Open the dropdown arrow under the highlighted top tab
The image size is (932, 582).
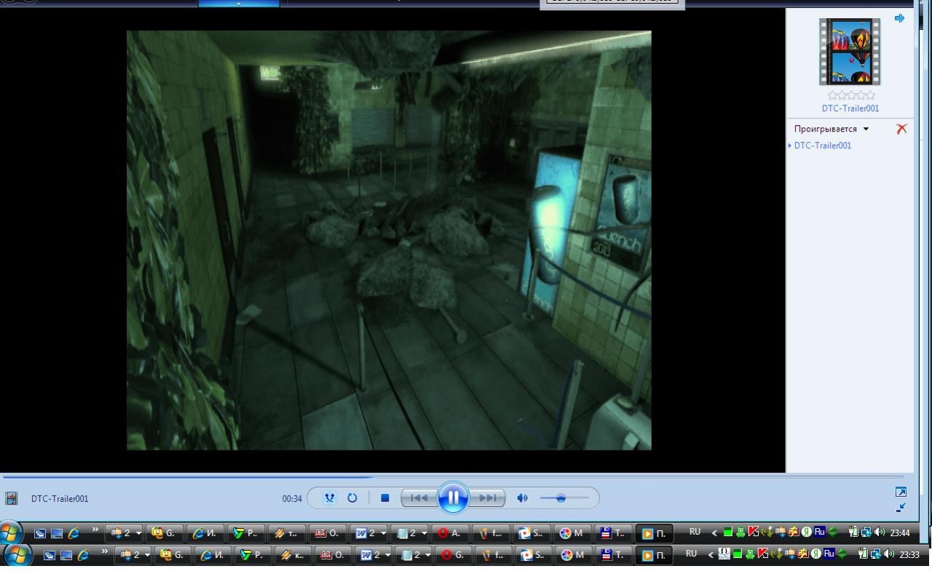coord(238,4)
